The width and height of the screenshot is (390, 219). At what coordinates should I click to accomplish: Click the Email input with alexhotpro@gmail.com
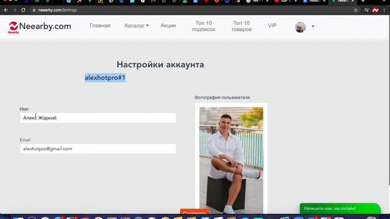pos(98,148)
